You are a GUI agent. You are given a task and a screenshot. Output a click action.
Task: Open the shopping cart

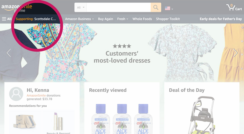click(234, 7)
